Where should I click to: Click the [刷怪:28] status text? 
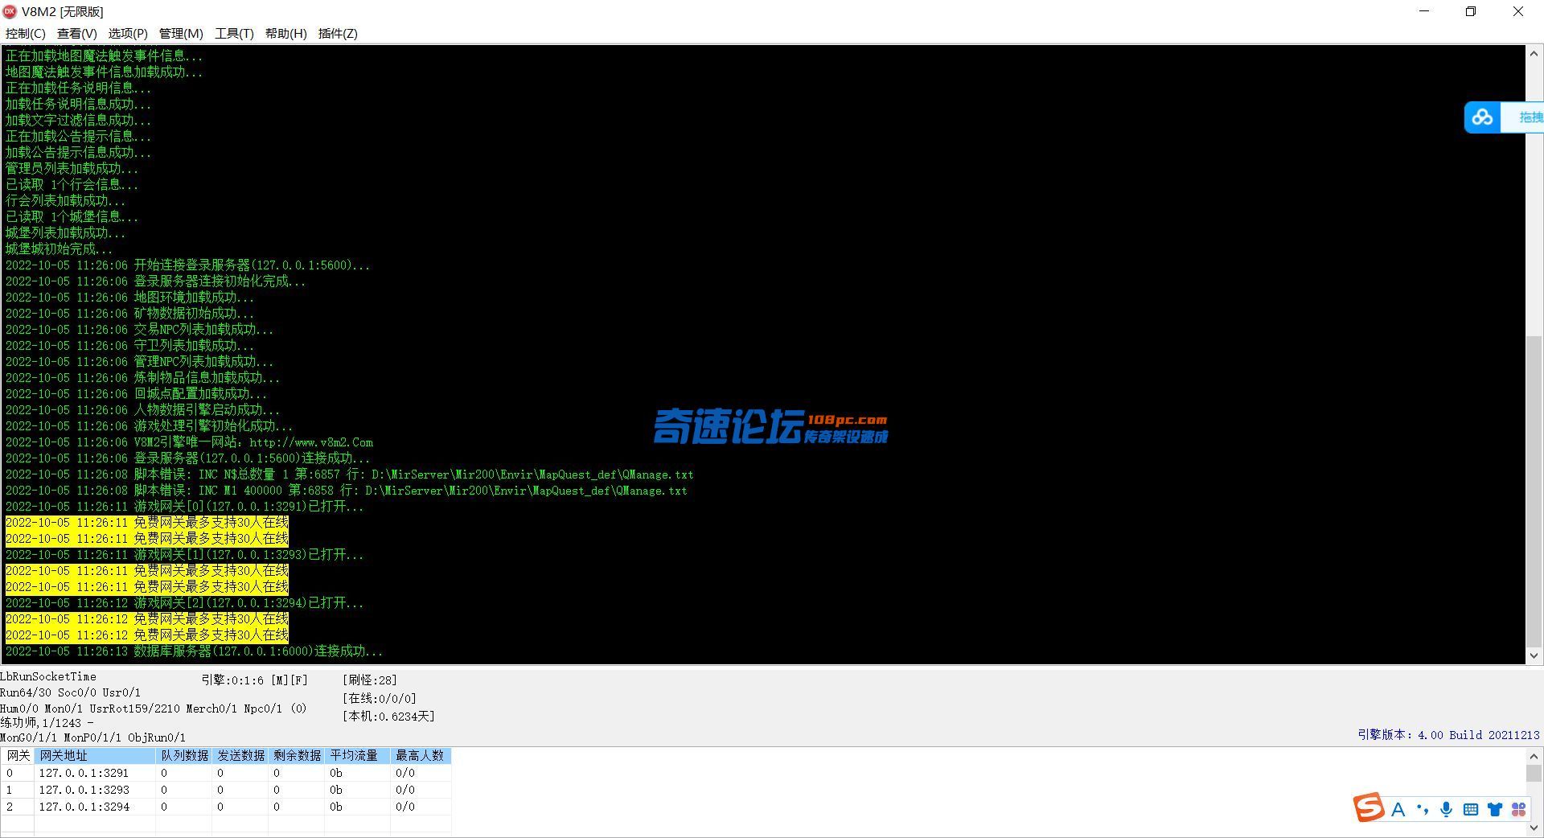(370, 680)
